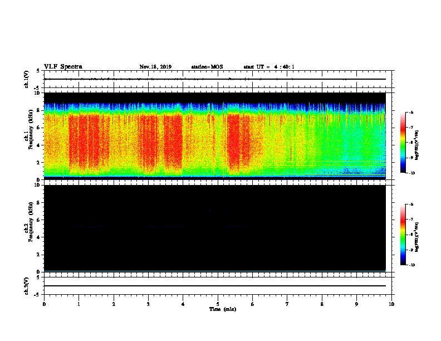The image size is (441, 341).
Task: Click the 'ch.1(V)' axis label
Action: 27,79
